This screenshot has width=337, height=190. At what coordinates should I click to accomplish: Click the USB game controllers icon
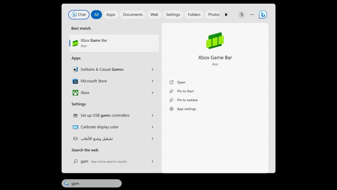(75, 116)
